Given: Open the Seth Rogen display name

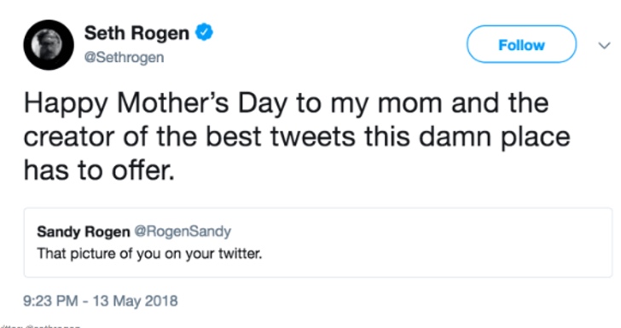Looking at the screenshot, I should 136,33.
